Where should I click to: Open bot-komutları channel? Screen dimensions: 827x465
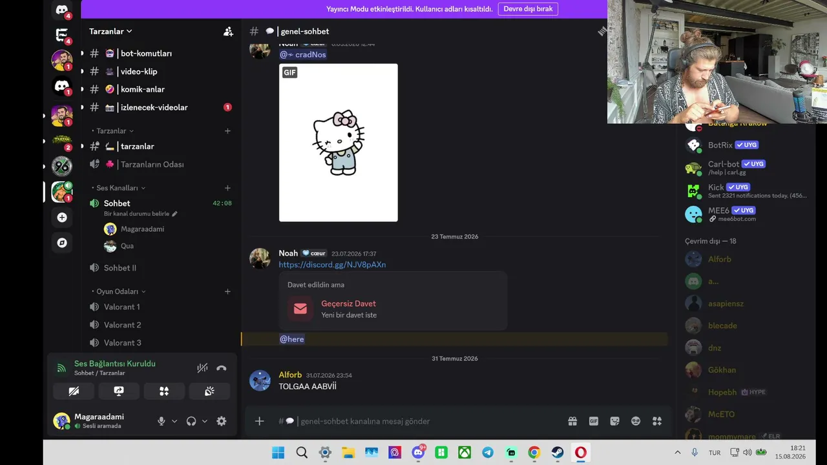[x=161, y=54]
